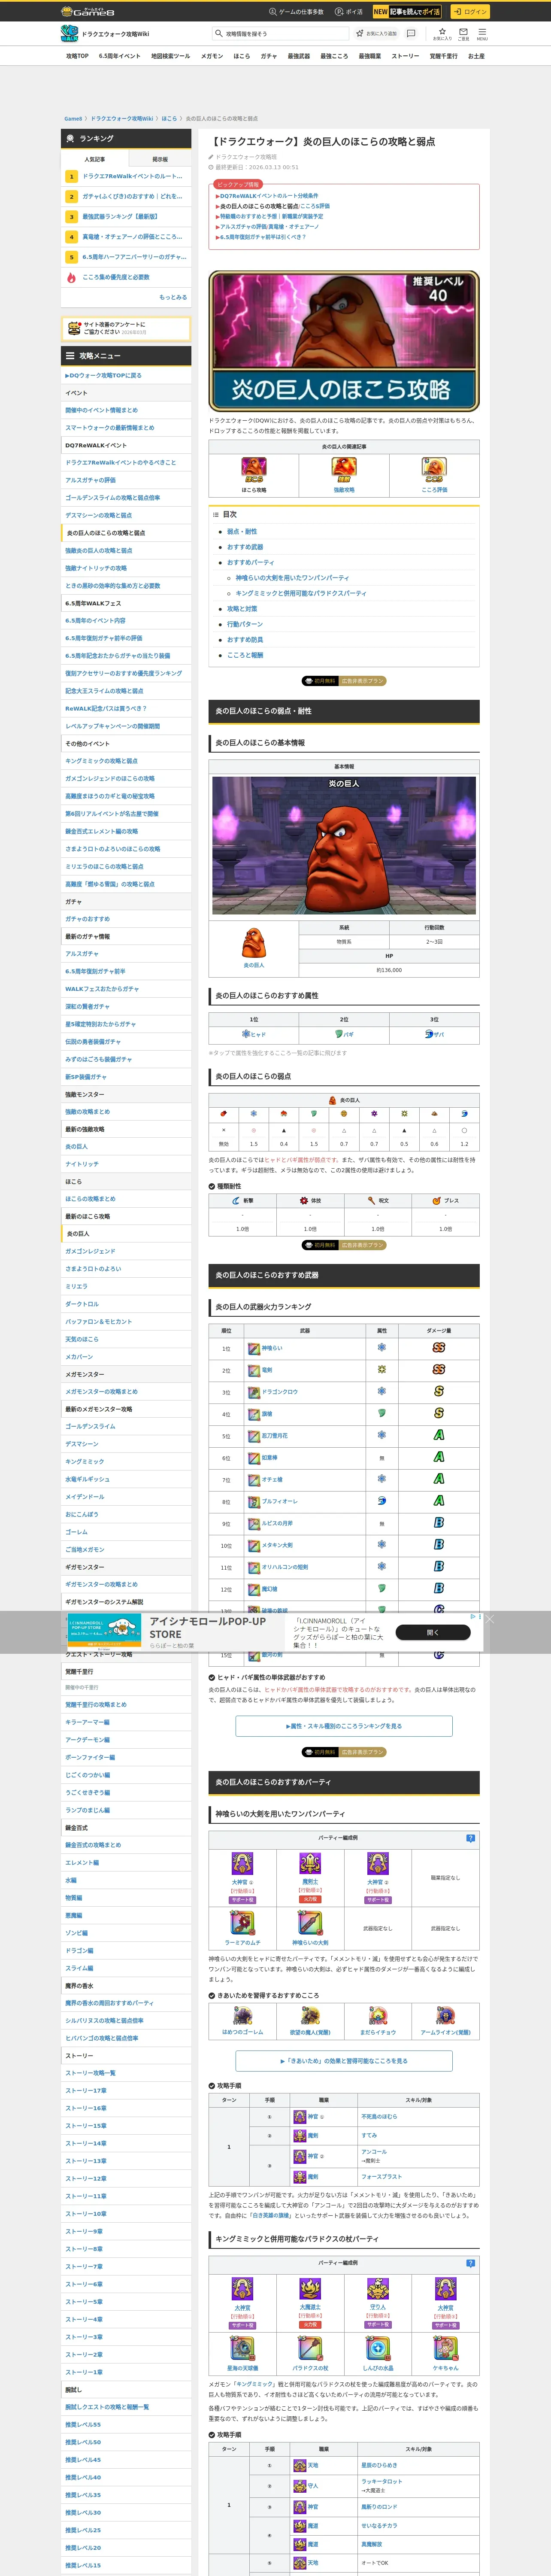This screenshot has width=551, height=2576.
Task: Click the 記事を読んでポイ活 banner button
Action: coord(407,12)
